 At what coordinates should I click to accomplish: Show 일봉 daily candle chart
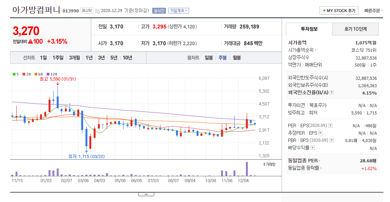(209, 58)
